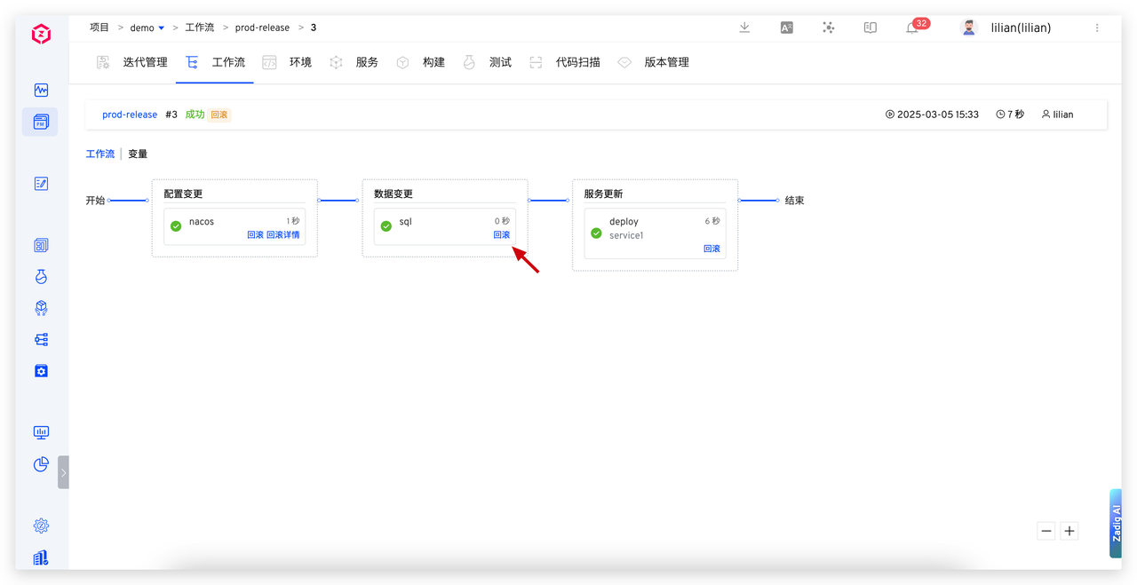Open the activity monitor sidebar icon

[41, 91]
